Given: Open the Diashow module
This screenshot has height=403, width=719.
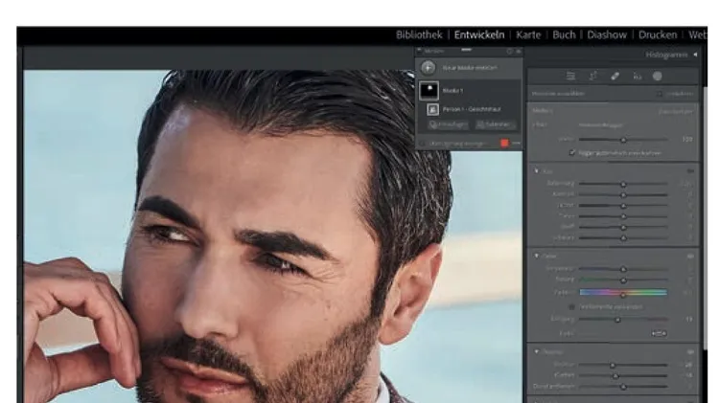Looking at the screenshot, I should point(607,34).
